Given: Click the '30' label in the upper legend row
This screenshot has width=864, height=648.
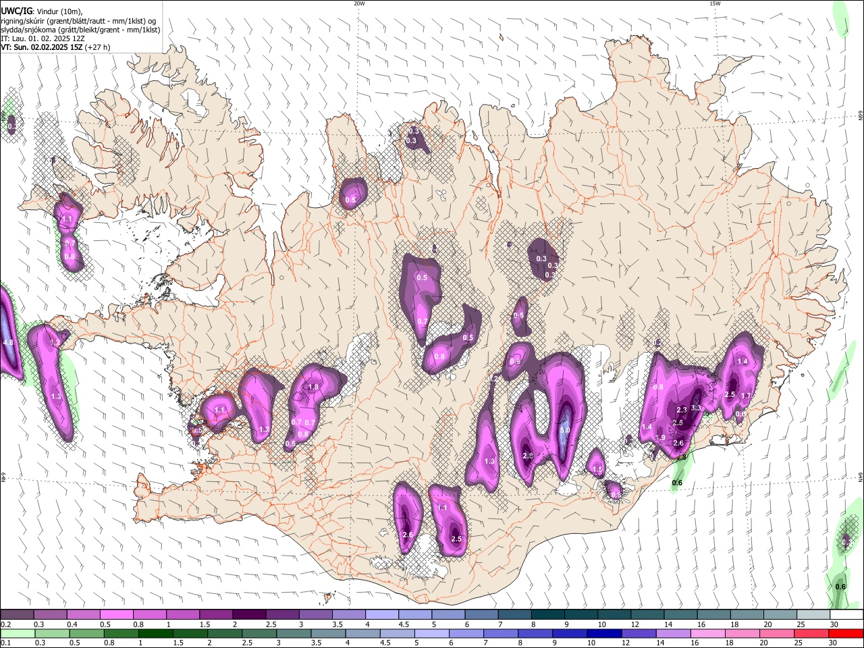Looking at the screenshot, I should tap(834, 624).
